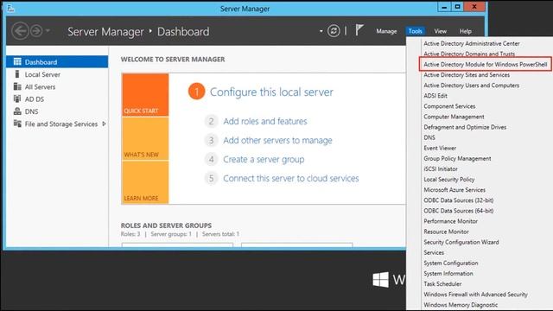The image size is (553, 311).
Task: Open Windows Memory Diagnostic
Action: 461,305
